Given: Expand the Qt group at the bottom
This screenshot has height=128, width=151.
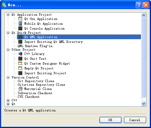Looking at the screenshot, I should coord(8,104).
